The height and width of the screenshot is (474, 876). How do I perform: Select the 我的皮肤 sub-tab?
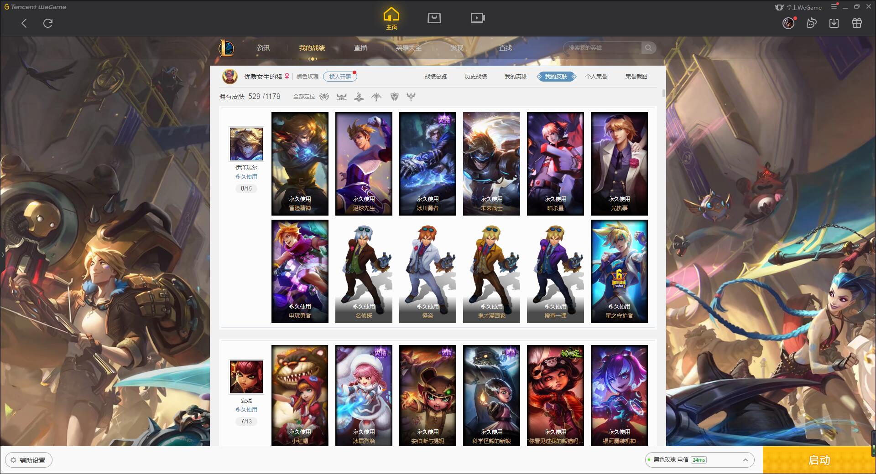[556, 77]
